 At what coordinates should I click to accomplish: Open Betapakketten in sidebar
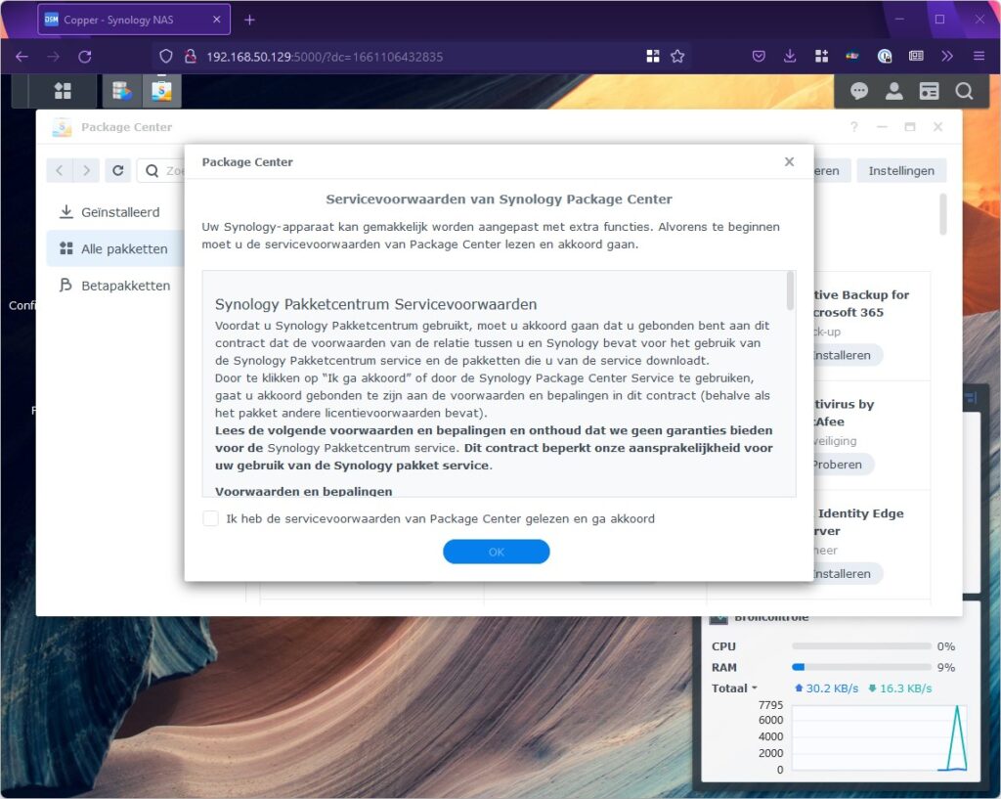coord(115,286)
